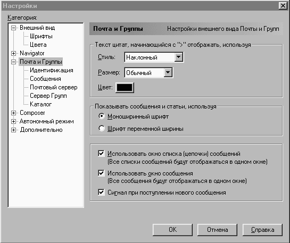The width and height of the screenshot is (290, 243).
Task: Click the Отмена button
Action: click(x=217, y=230)
